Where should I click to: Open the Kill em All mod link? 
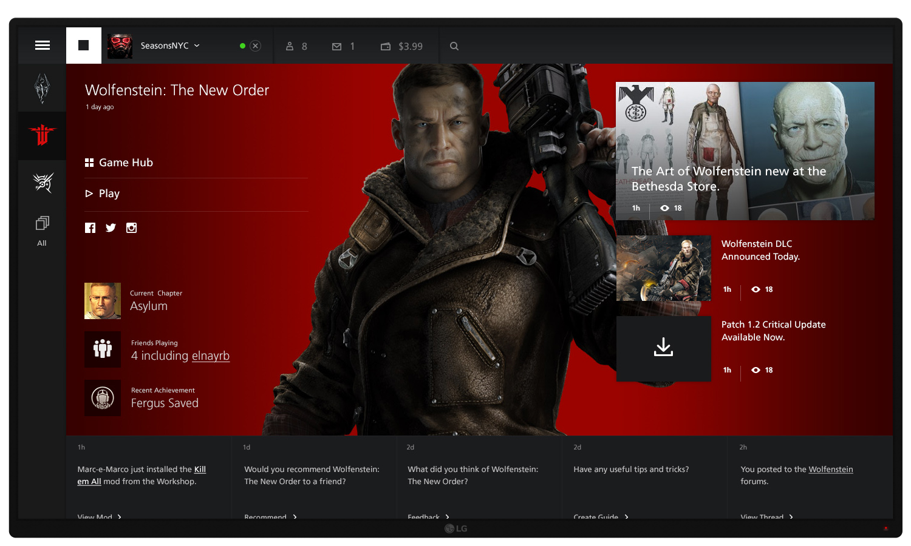tap(142, 475)
